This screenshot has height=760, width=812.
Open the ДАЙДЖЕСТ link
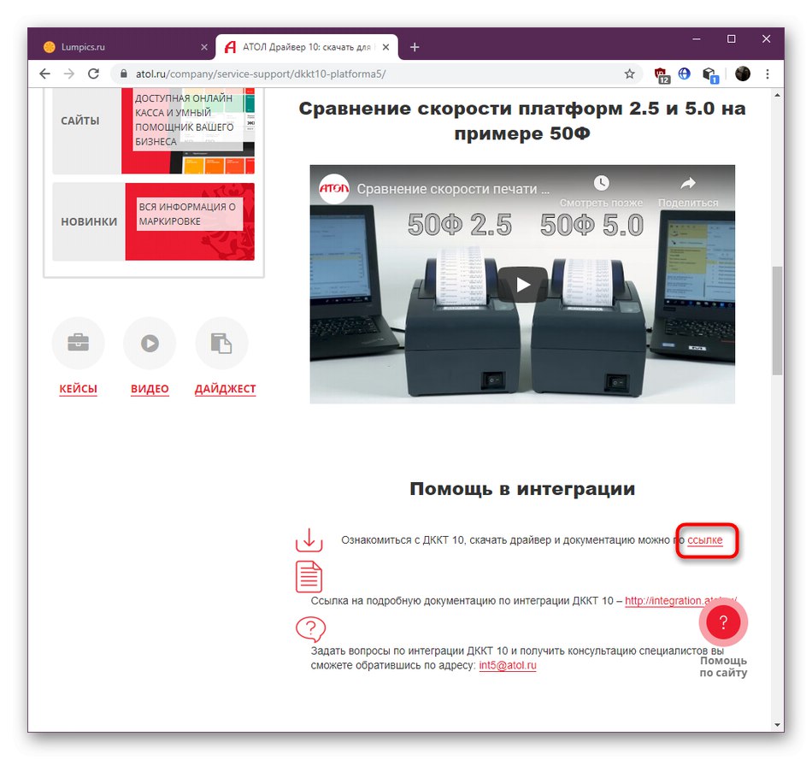226,388
